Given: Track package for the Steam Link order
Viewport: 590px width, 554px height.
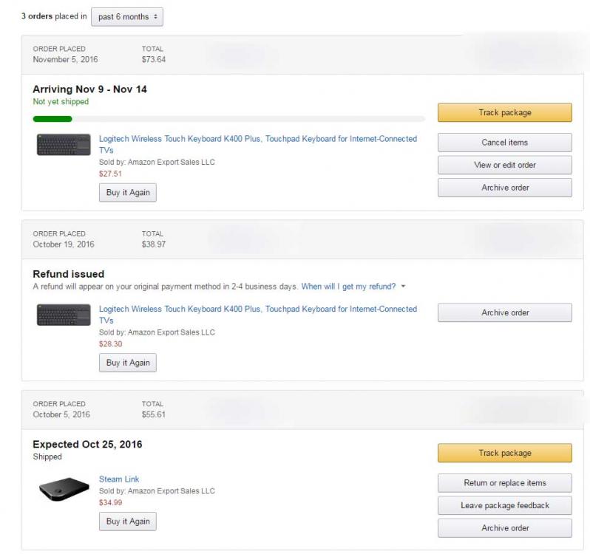Looking at the screenshot, I should pyautogui.click(x=504, y=453).
